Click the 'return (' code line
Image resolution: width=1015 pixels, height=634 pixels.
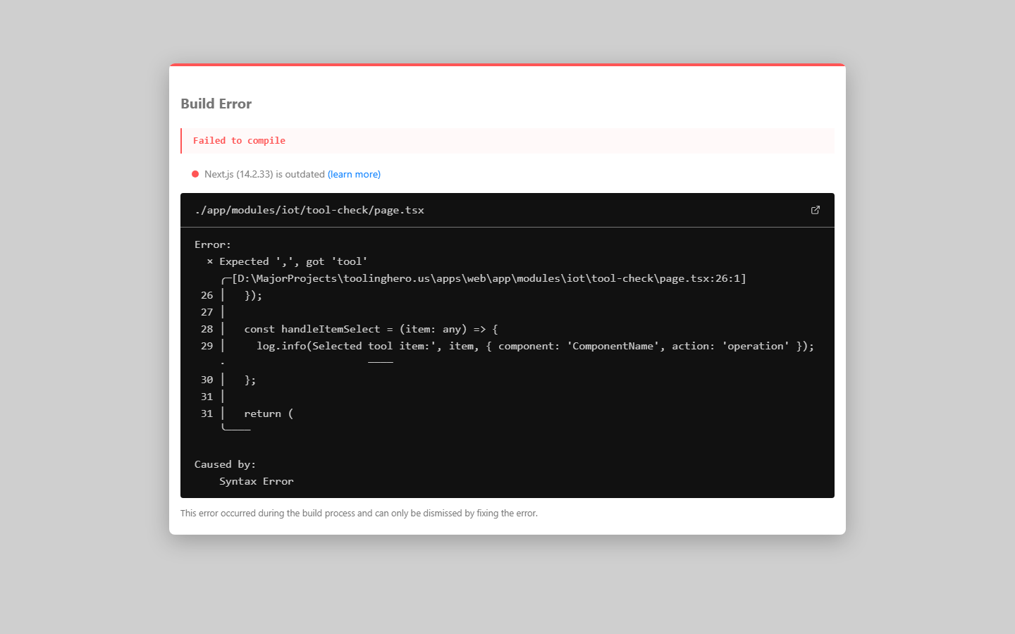pyautogui.click(x=269, y=414)
